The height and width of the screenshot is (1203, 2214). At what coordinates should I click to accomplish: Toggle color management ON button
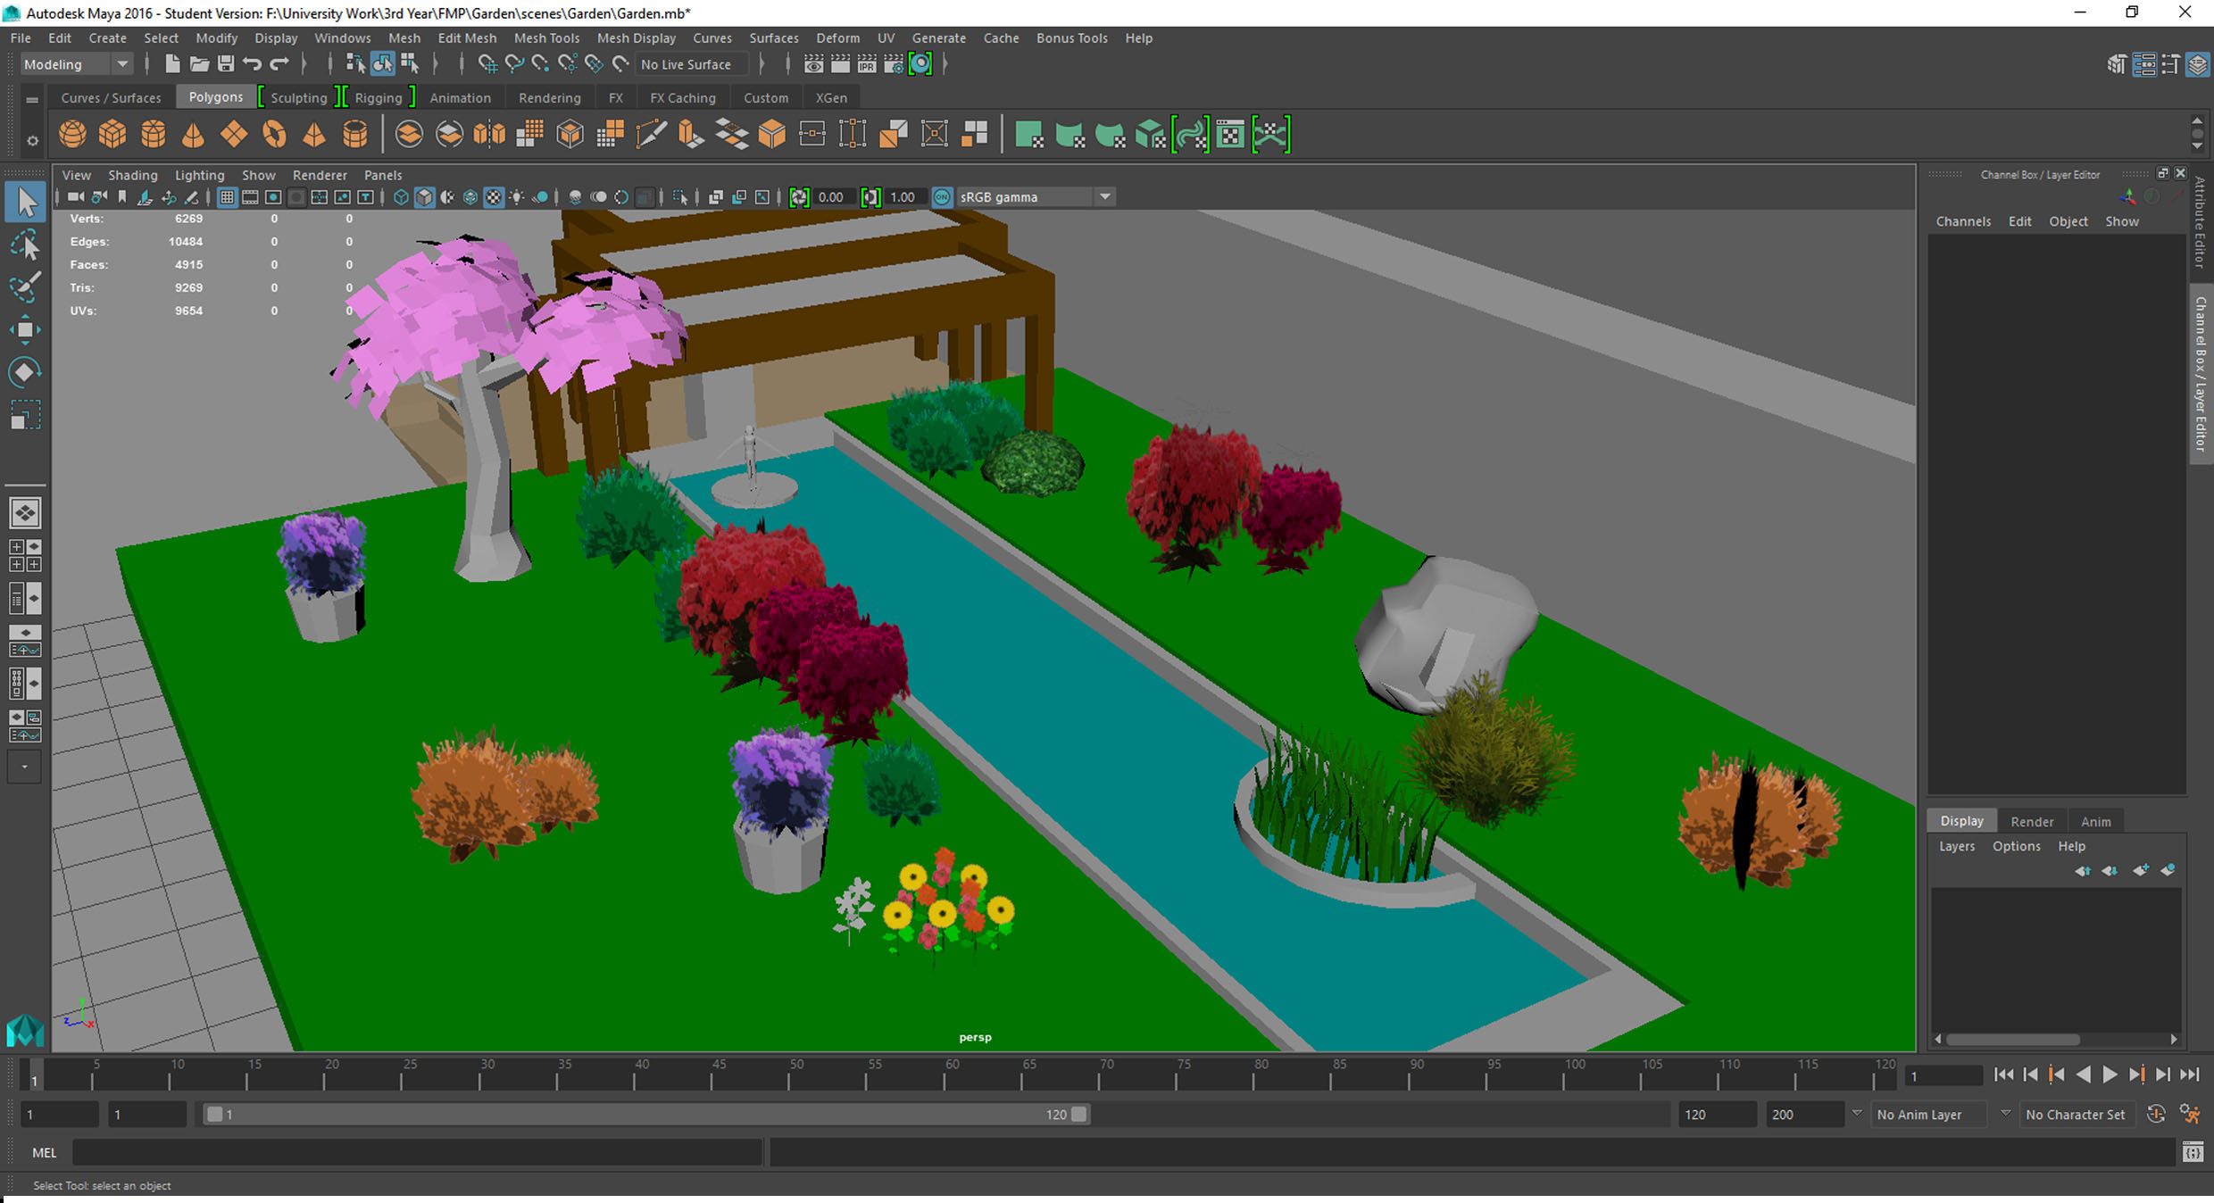point(941,197)
